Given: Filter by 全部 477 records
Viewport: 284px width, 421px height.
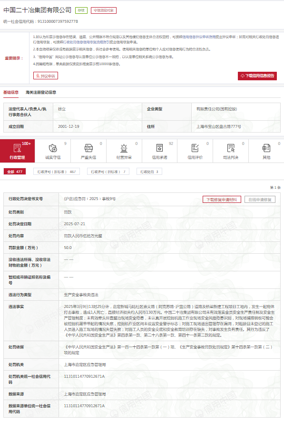Looking at the screenshot, I should coord(14,172).
